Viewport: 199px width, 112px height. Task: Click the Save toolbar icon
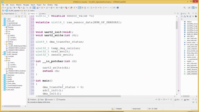(x=7, y=8)
